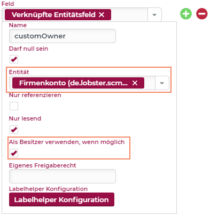Toggle the Nur lesend checkbox
Screen dimensions: 218x216
pos(14,130)
